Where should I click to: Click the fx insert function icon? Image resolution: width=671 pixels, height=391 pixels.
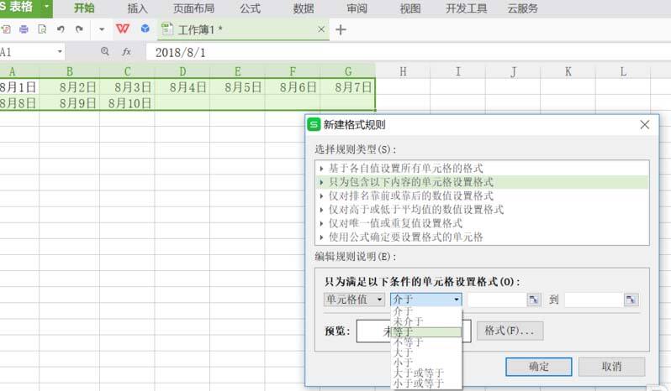tap(126, 52)
